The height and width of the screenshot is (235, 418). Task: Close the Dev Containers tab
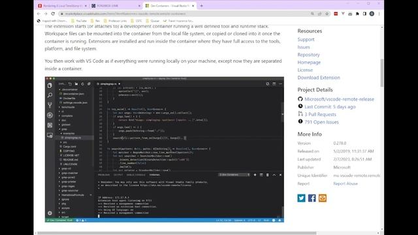point(193,6)
